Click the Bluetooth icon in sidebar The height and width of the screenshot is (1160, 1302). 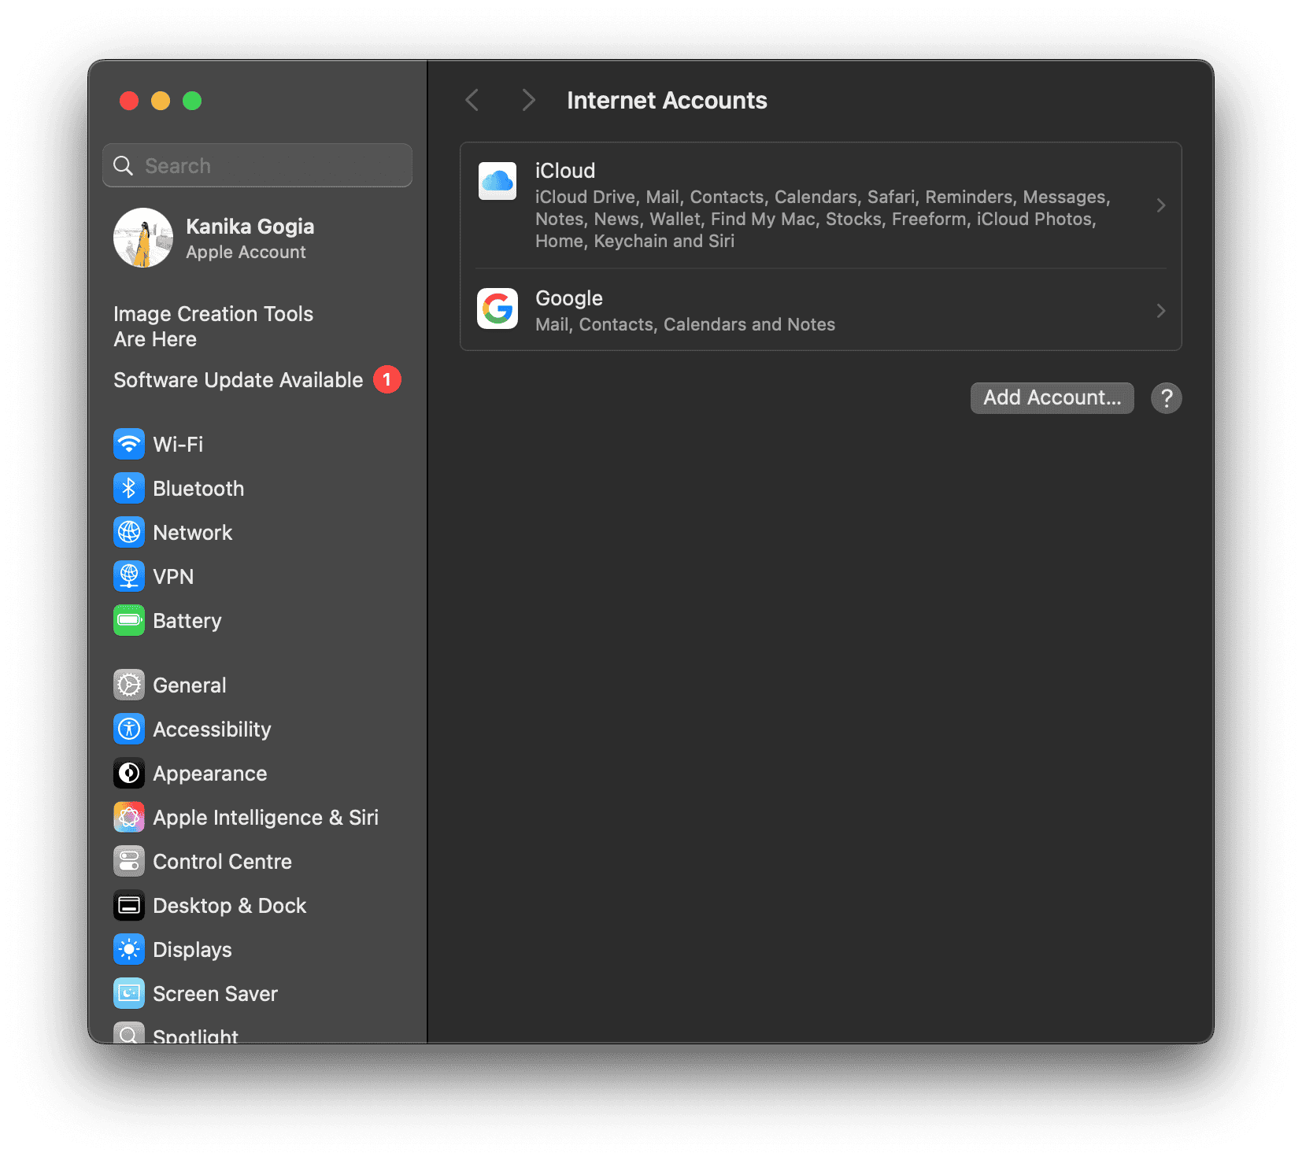point(129,488)
